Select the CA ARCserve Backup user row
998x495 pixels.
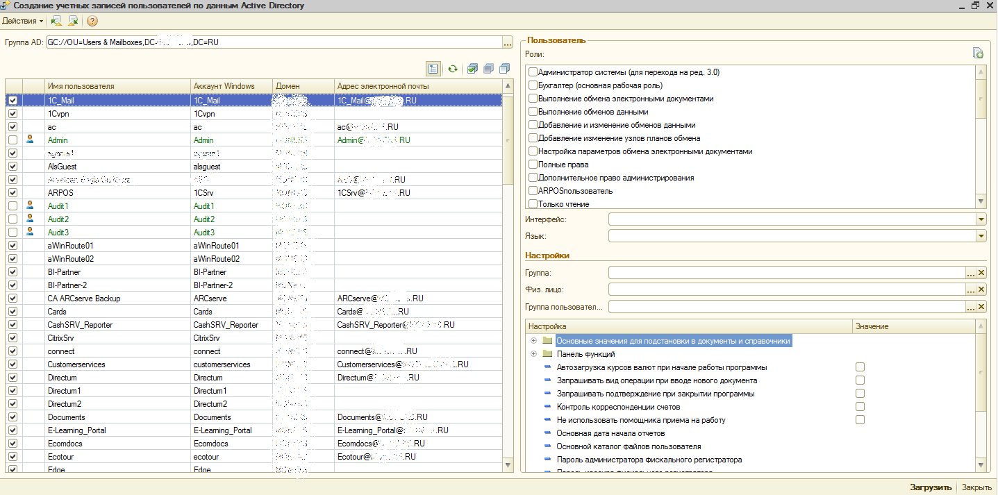point(254,299)
